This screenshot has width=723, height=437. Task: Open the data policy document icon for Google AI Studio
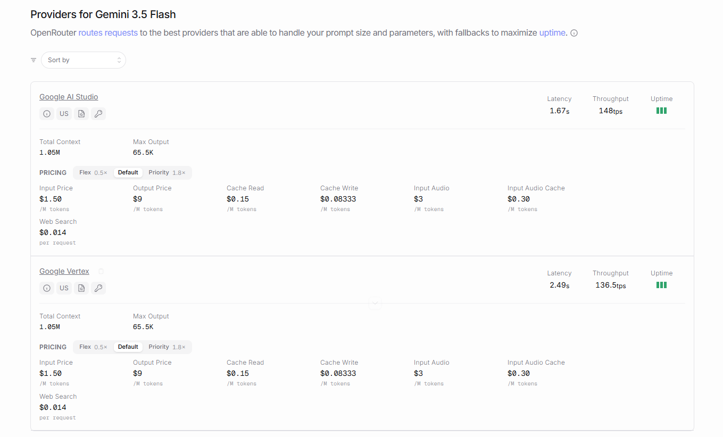[x=81, y=114]
